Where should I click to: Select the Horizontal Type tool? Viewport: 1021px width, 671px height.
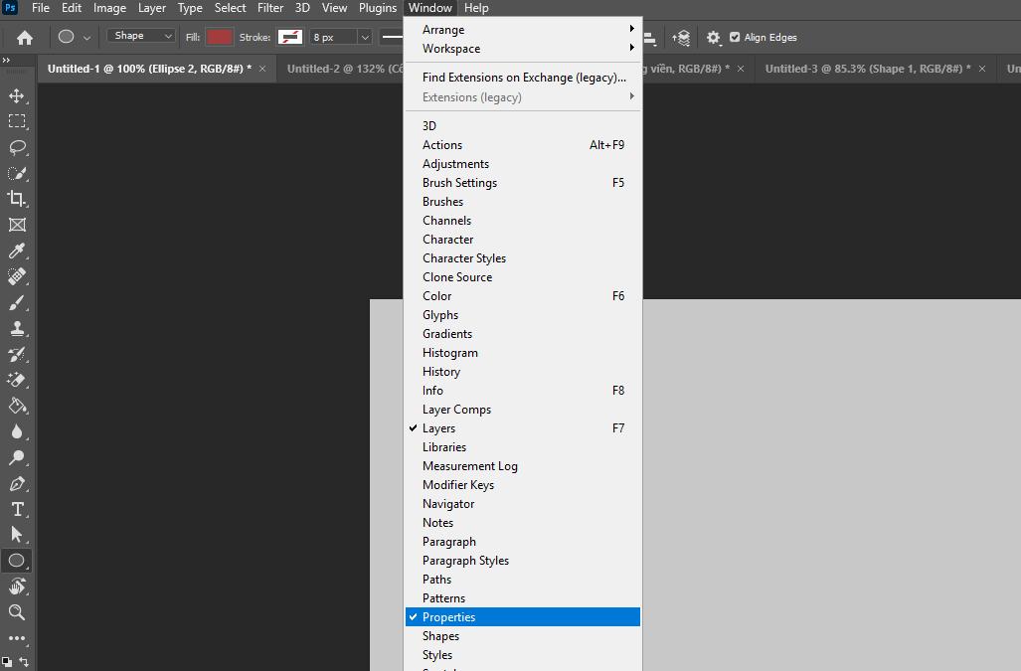tap(16, 509)
